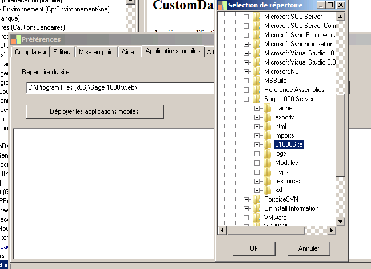Screen dimensions: 371x269
Task: Click the Préférences window title icon
Action: (x=16, y=39)
